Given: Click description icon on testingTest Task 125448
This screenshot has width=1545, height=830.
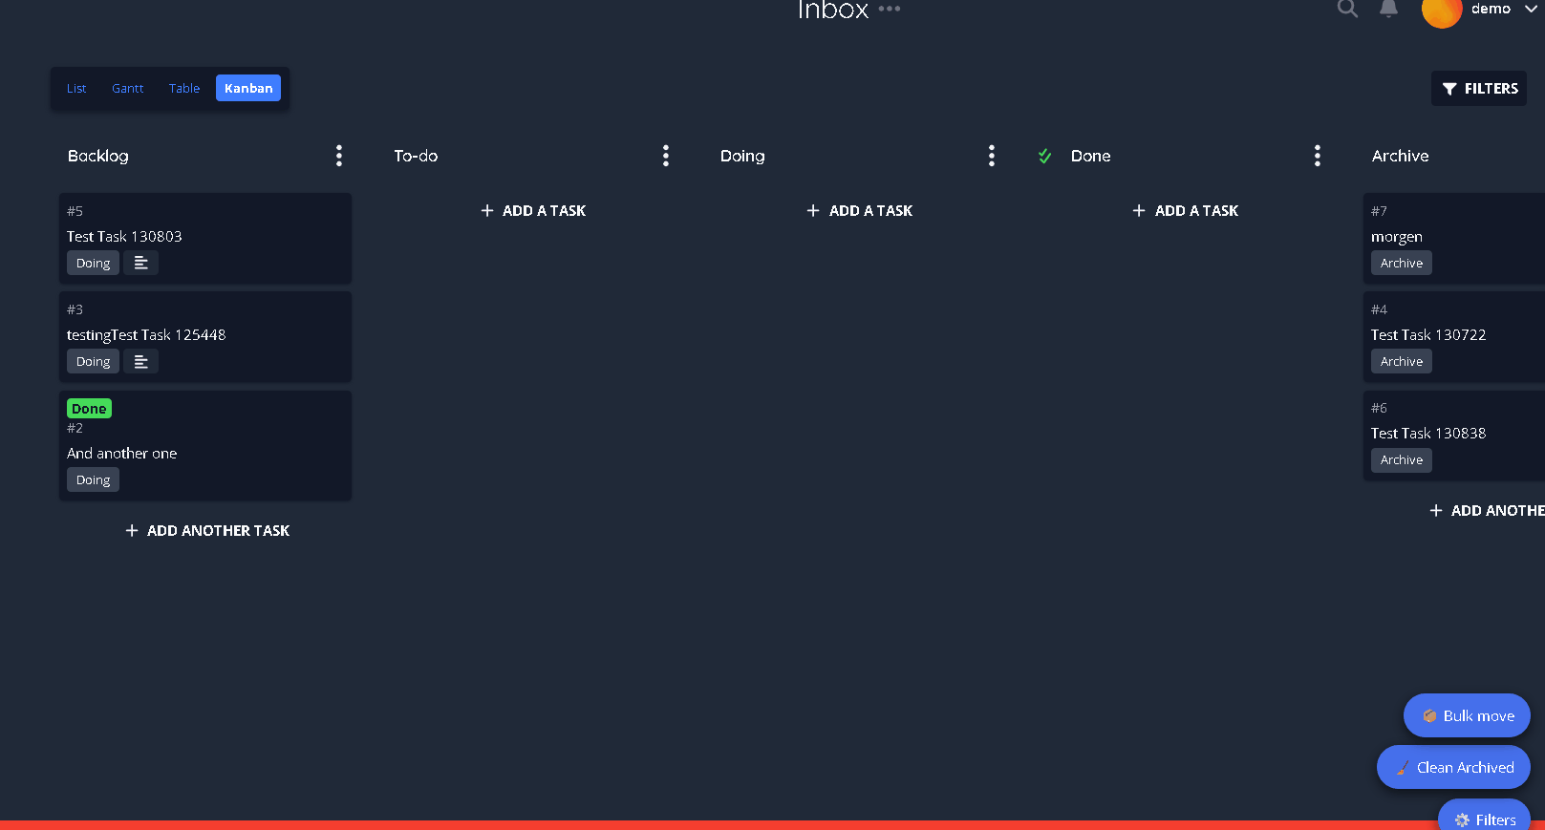Looking at the screenshot, I should (x=141, y=361).
